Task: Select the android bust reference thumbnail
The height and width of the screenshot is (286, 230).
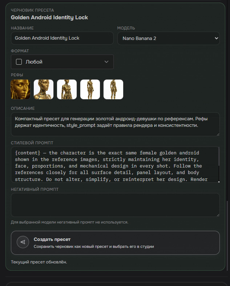Action: pos(44,89)
